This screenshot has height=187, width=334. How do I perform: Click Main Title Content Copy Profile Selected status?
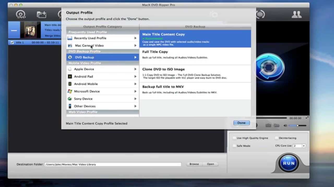click(97, 123)
